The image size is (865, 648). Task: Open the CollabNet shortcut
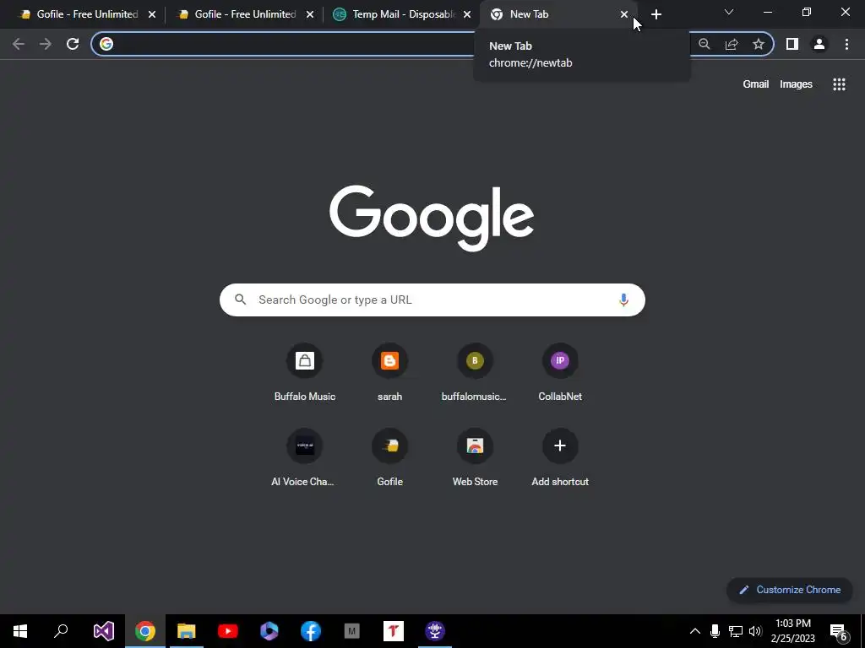[560, 372]
